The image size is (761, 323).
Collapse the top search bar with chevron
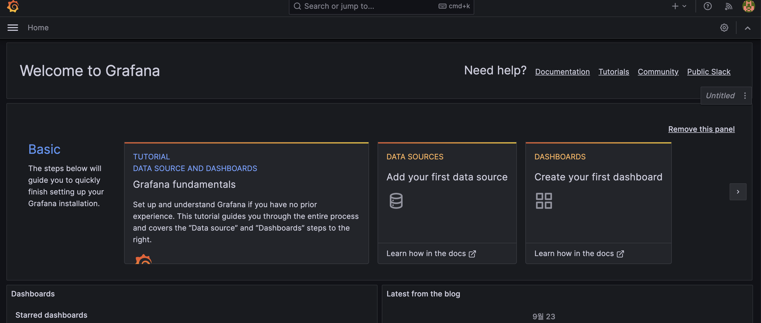747,28
